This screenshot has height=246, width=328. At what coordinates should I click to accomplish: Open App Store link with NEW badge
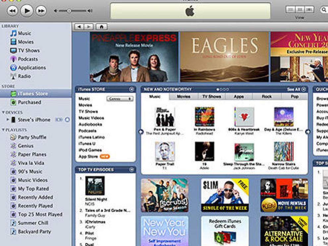tap(94, 156)
